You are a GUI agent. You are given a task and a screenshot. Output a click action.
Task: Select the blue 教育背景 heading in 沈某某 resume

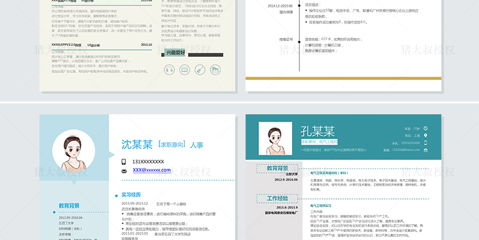click(69, 206)
